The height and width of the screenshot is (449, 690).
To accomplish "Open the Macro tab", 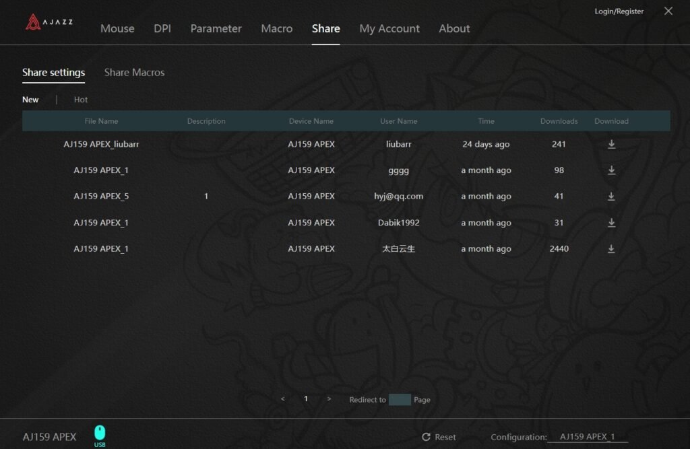I will [x=277, y=28].
